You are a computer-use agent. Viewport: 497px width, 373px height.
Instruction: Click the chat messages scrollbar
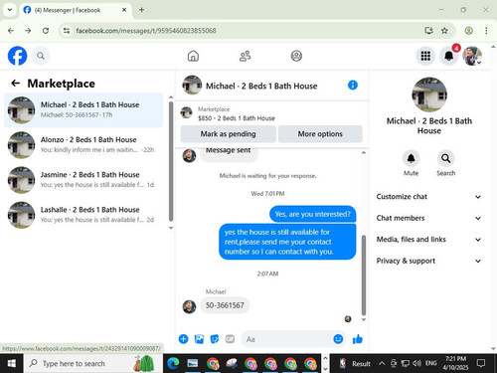(x=364, y=276)
